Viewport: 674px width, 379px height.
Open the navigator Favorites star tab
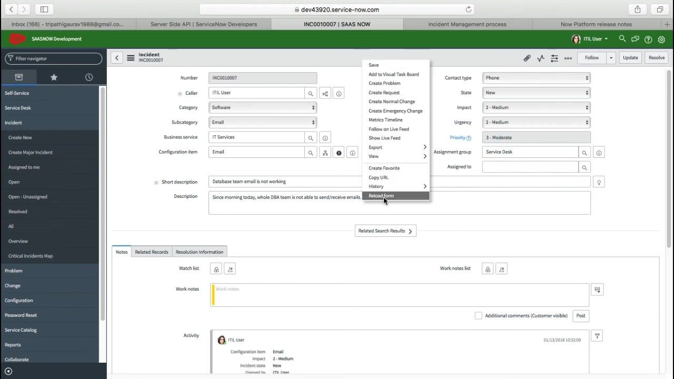click(x=54, y=77)
